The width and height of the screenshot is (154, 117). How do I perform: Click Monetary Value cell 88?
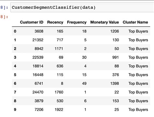117,66
